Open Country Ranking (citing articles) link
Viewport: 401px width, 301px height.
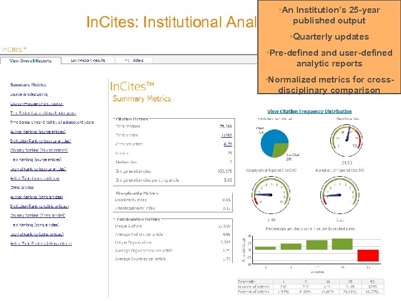38,216
